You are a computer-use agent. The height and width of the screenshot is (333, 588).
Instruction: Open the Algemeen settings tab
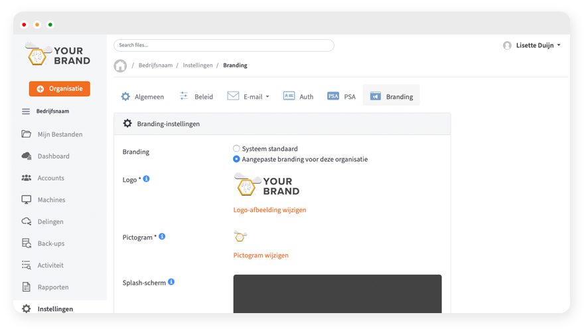click(x=143, y=96)
